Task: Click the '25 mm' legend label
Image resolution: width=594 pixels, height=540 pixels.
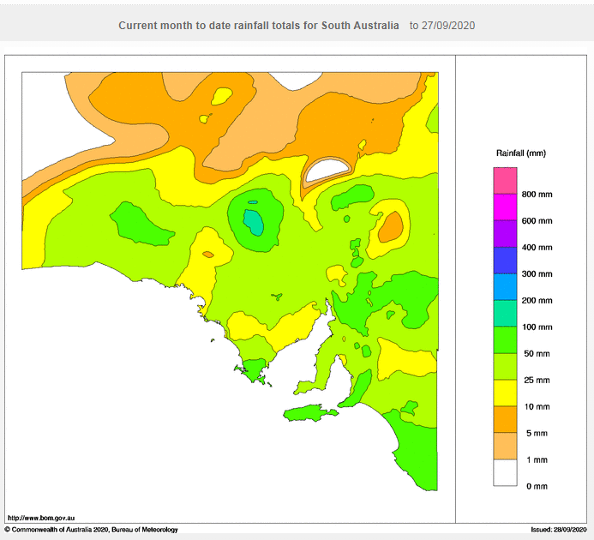Action: point(537,380)
